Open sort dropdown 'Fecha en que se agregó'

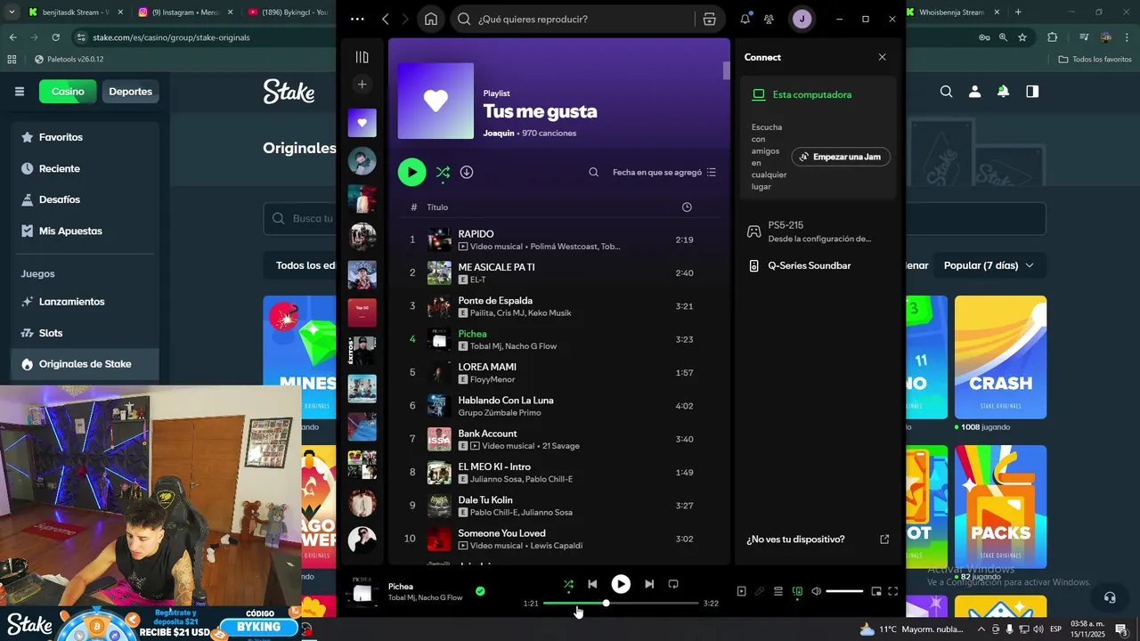tap(664, 173)
